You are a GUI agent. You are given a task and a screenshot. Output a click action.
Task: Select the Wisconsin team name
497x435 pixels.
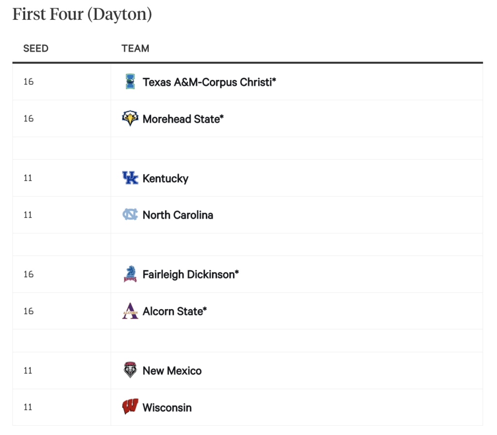(167, 407)
